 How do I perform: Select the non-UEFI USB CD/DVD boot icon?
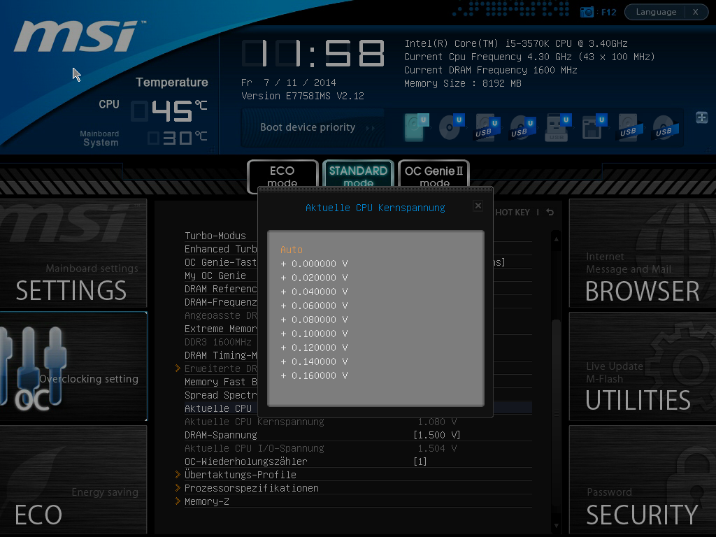[666, 128]
